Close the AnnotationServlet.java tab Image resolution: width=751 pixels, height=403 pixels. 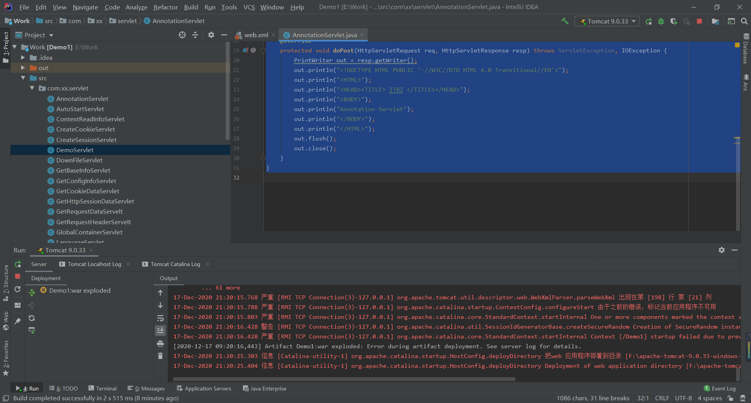pos(362,35)
